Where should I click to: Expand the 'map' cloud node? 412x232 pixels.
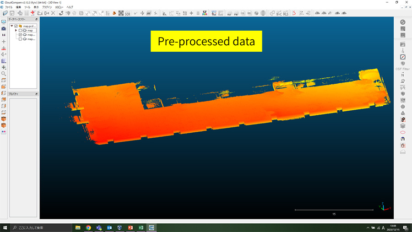point(16,31)
